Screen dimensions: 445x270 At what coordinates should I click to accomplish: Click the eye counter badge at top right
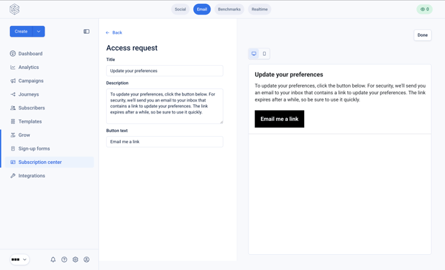pos(424,9)
